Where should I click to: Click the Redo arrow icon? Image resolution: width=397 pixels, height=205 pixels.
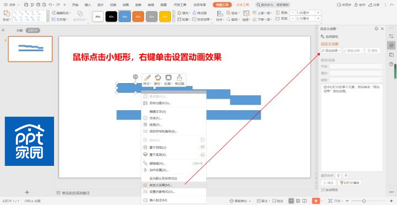pos(58,4)
